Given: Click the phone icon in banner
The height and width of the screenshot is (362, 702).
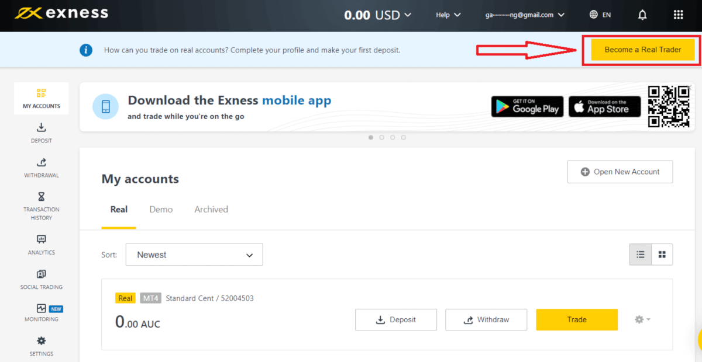Looking at the screenshot, I should (106, 106).
